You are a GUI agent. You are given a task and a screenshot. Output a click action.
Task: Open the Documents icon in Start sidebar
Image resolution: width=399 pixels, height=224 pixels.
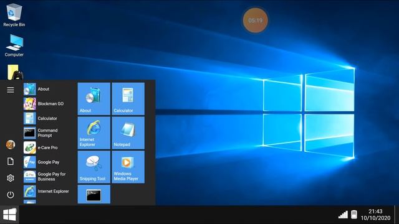pos(11,161)
